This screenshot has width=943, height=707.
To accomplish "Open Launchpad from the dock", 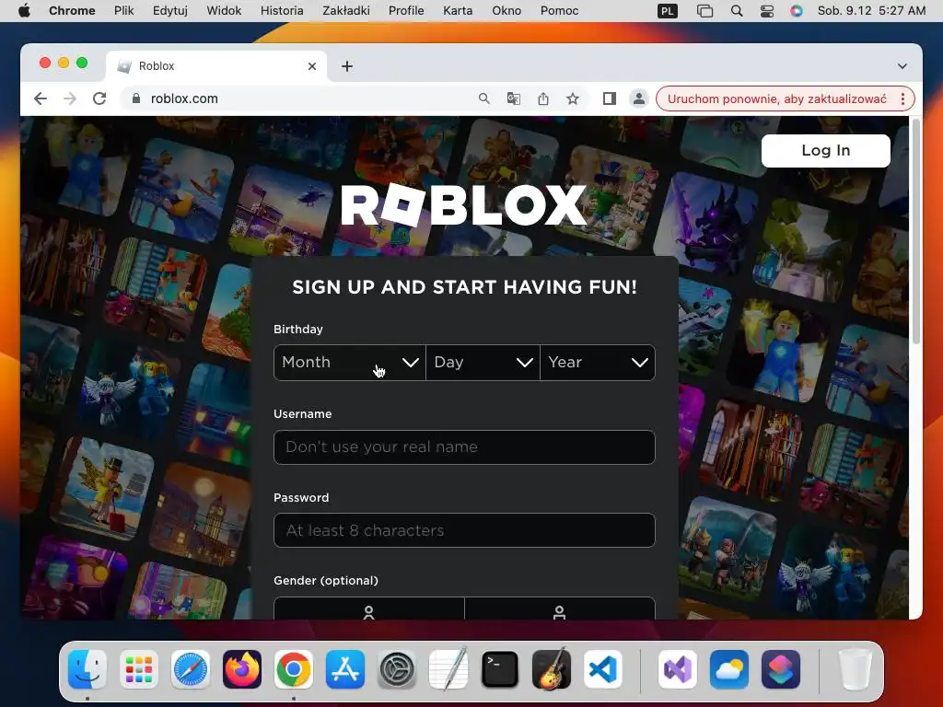I will pos(139,669).
